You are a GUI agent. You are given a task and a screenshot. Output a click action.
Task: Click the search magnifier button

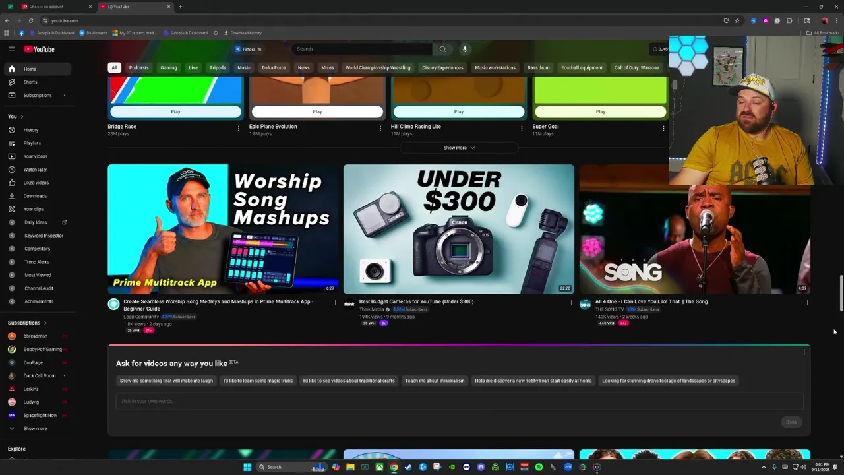click(442, 49)
